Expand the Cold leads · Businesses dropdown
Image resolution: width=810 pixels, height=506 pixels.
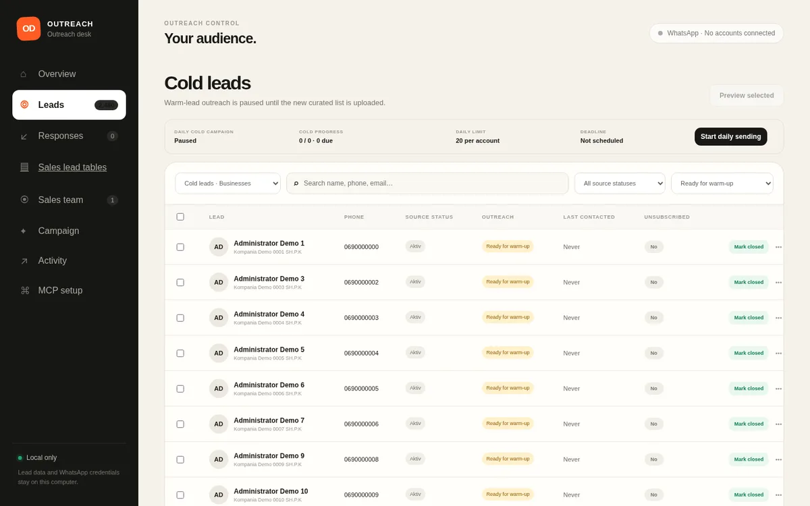click(228, 183)
